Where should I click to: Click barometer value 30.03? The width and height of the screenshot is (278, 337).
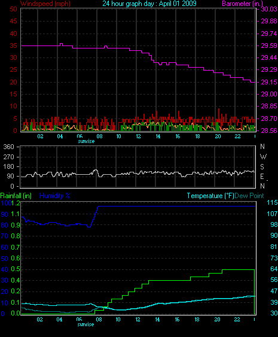click(x=269, y=9)
